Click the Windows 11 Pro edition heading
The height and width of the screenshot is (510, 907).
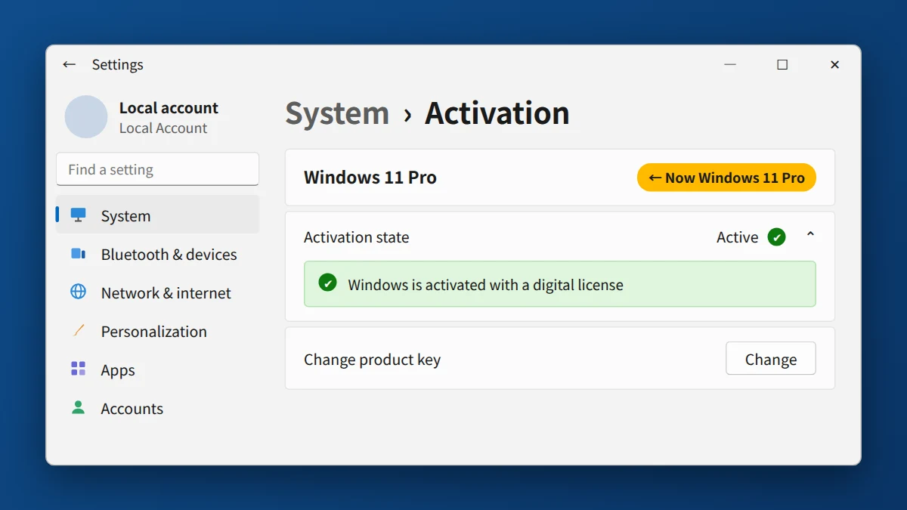370,178
